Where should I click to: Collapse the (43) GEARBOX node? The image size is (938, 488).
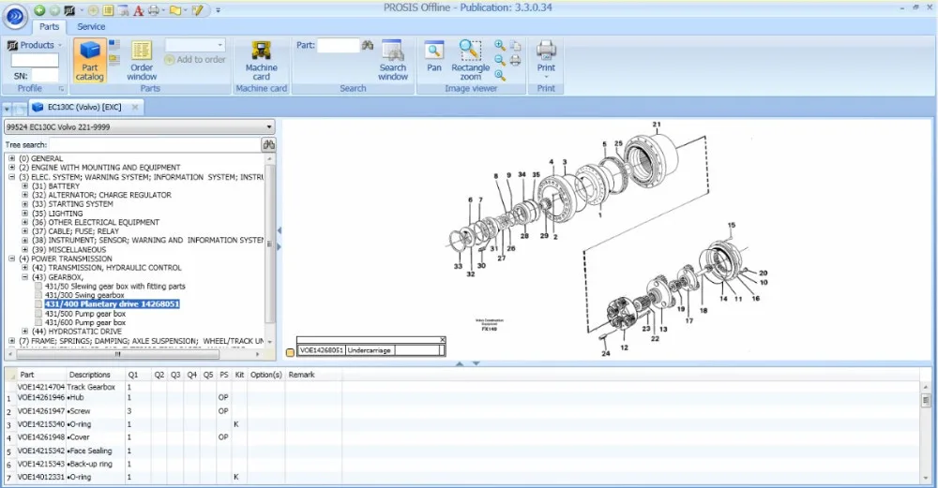coord(24,277)
